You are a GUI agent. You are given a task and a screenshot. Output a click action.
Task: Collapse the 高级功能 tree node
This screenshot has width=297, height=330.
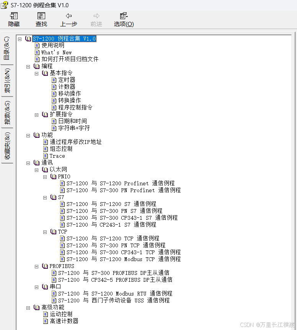coord(28,308)
